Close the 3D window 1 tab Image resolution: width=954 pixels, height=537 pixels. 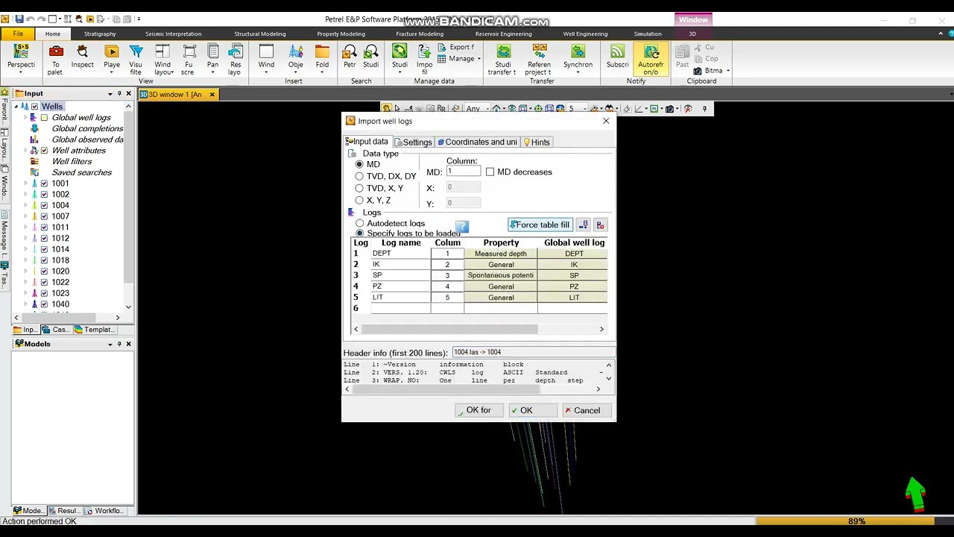pyautogui.click(x=212, y=95)
